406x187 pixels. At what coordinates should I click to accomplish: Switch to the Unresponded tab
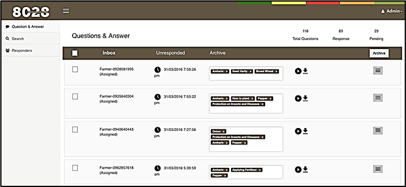[x=170, y=53]
